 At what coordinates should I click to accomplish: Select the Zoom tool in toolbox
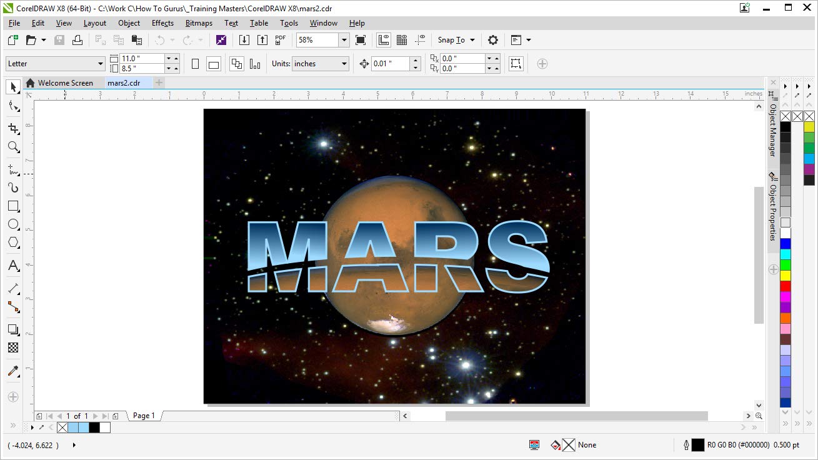[13, 147]
